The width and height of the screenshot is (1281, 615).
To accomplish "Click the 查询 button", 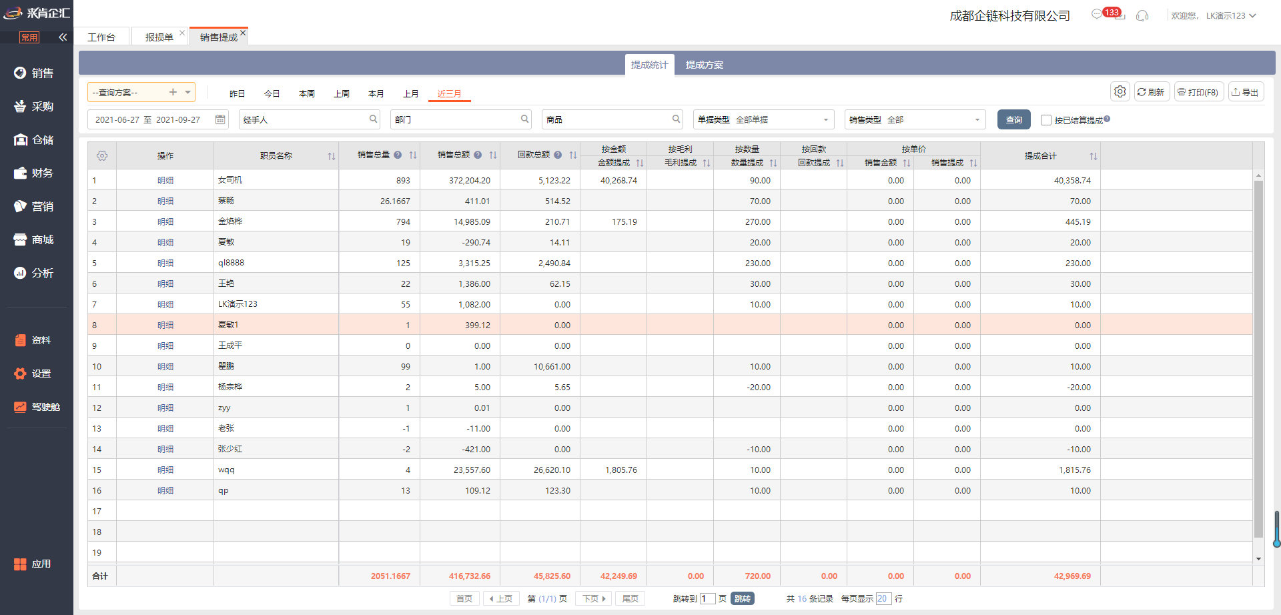I will (1013, 120).
